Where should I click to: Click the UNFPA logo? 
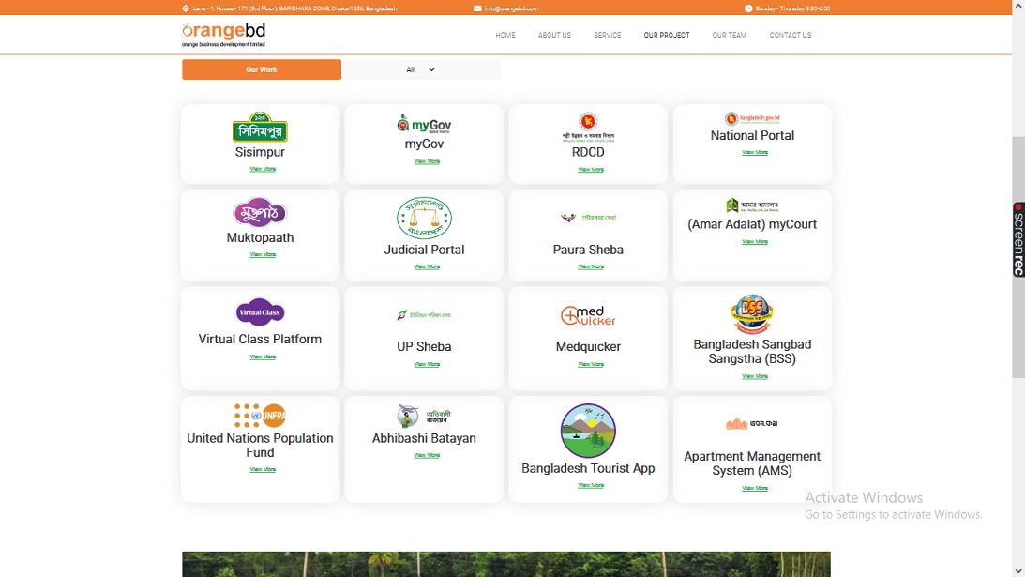pyautogui.click(x=260, y=416)
